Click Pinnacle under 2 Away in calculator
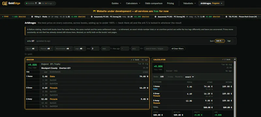 [157, 103]
